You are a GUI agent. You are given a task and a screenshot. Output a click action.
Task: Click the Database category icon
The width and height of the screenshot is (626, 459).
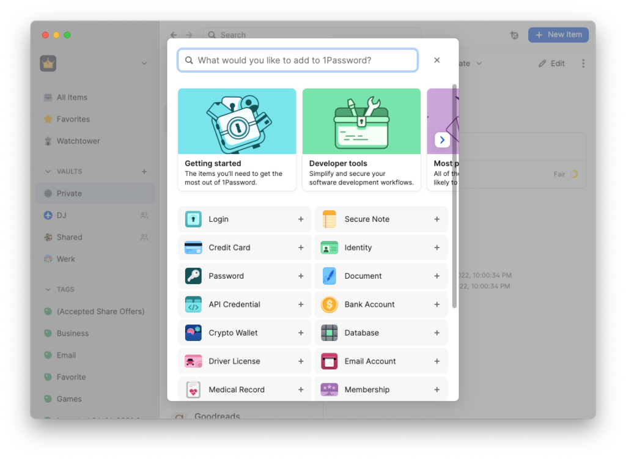(329, 332)
